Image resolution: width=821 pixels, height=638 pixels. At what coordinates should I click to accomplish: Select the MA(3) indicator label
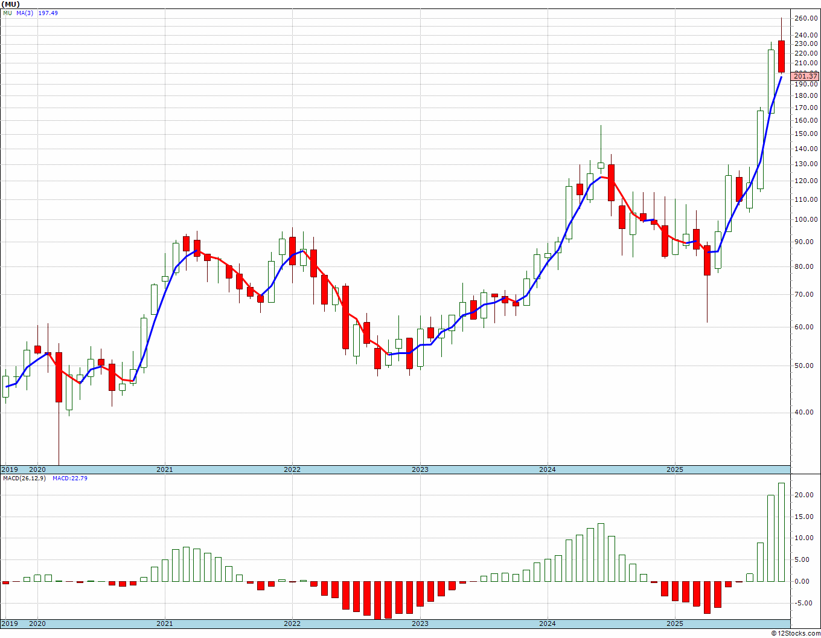pos(26,13)
